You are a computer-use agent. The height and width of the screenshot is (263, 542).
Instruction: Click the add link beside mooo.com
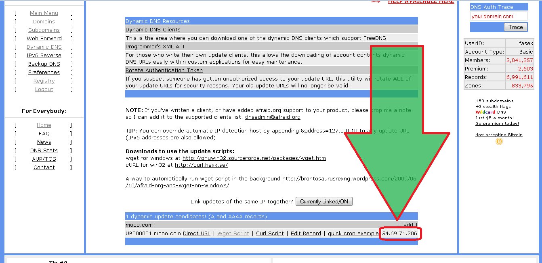pos(408,225)
